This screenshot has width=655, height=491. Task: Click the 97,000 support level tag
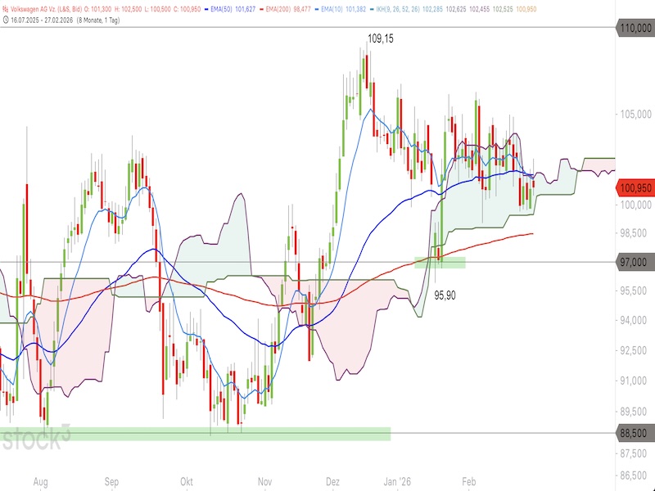(635, 262)
